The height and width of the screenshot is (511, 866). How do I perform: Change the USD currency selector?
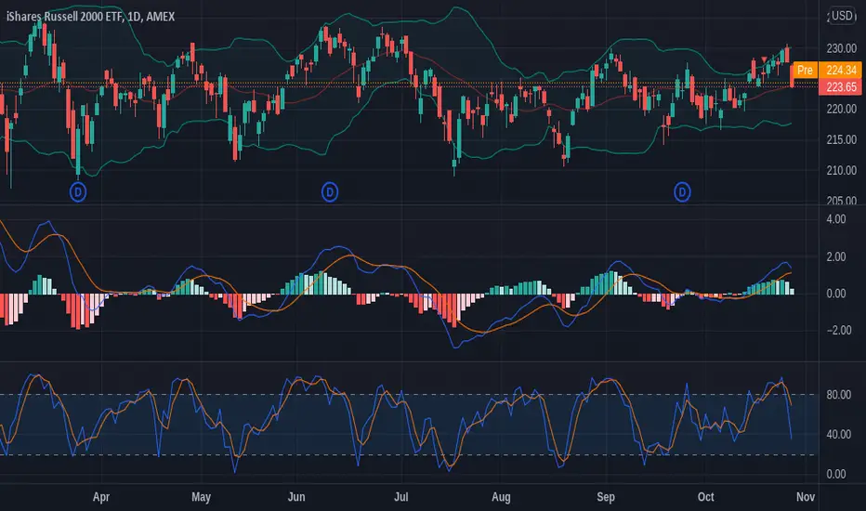(842, 16)
